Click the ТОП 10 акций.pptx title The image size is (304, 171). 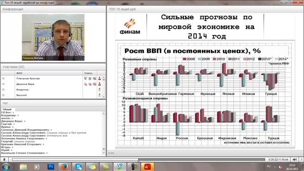coord(123,9)
